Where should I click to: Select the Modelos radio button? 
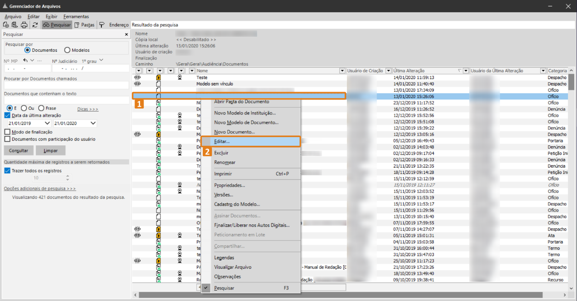pyautogui.click(x=67, y=50)
